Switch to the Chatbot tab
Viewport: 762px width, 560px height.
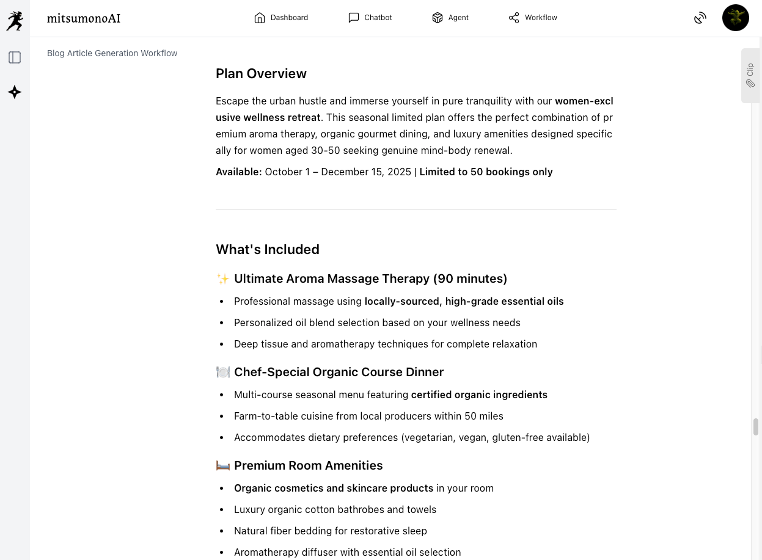378,18
